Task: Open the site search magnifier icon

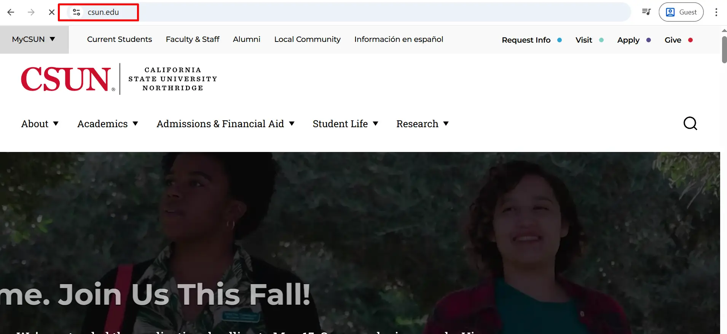Action: point(690,123)
